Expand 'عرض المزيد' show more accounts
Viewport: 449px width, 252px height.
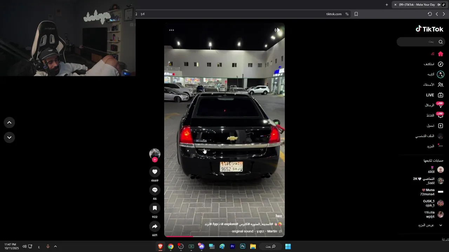click(x=430, y=225)
